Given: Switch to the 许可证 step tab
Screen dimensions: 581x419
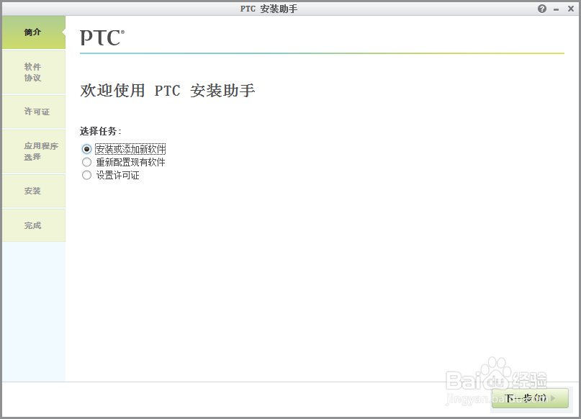Looking at the screenshot, I should pos(34,112).
